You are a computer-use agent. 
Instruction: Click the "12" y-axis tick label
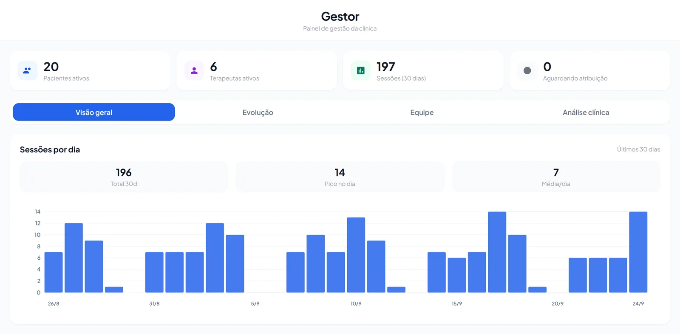38,223
